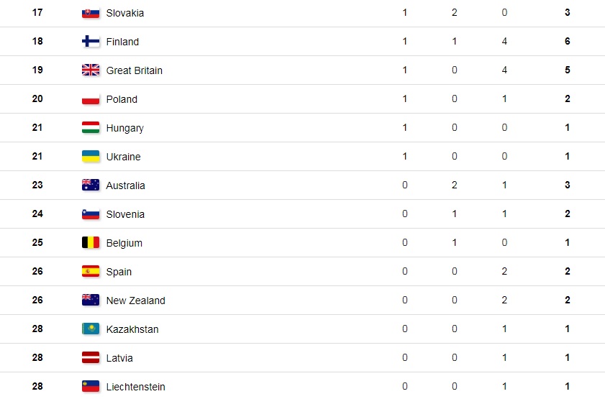The height and width of the screenshot is (399, 605).
Task: Click the Latvia flag icon
Action: click(x=91, y=358)
